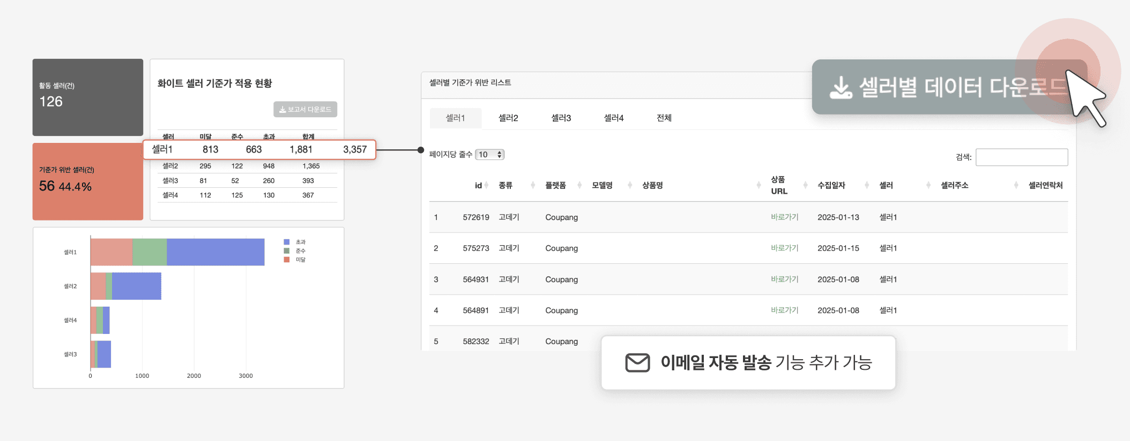The width and height of the screenshot is (1130, 441).
Task: Click the 기준가 위반 셀러(건) card
Action: (88, 181)
